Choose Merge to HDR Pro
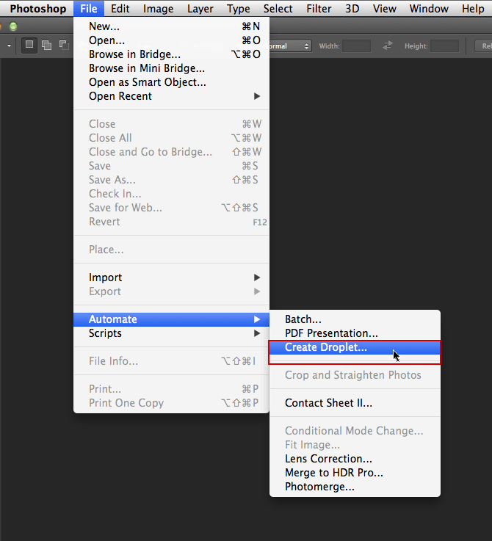Image resolution: width=492 pixels, height=541 pixels. point(334,473)
